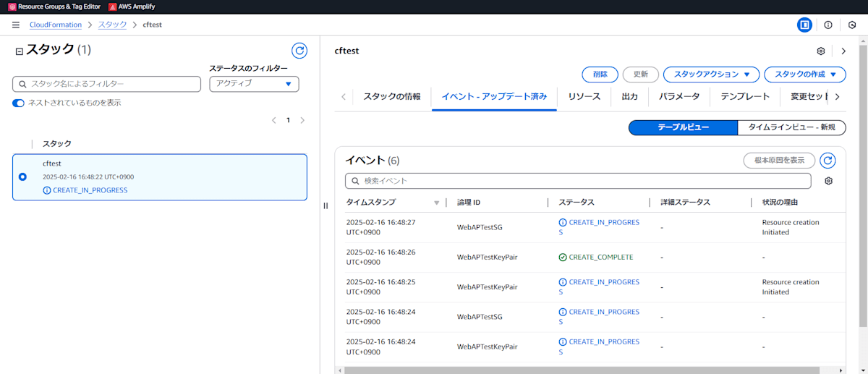Image resolution: width=868 pixels, height=374 pixels.
Task: Expand detail pane with chevron arrow
Action: 843,51
